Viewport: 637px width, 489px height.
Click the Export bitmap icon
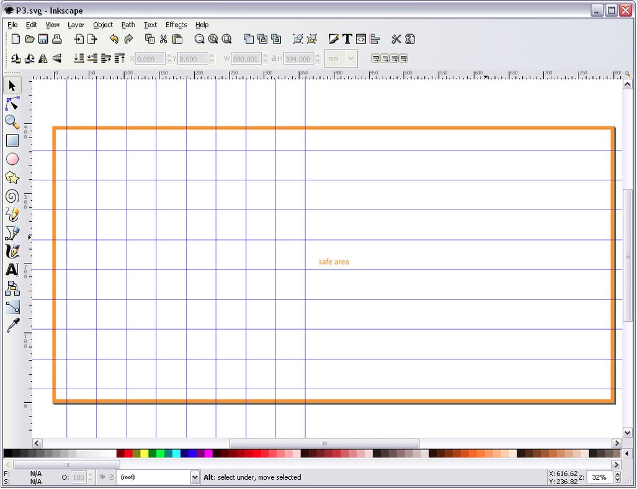[x=92, y=39]
